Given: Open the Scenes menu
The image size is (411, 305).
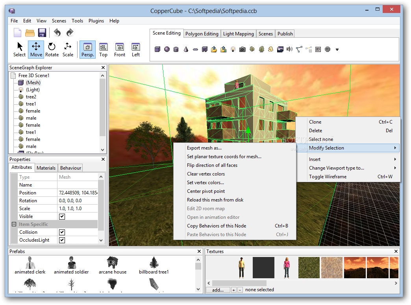Looking at the screenshot, I should 59,21.
